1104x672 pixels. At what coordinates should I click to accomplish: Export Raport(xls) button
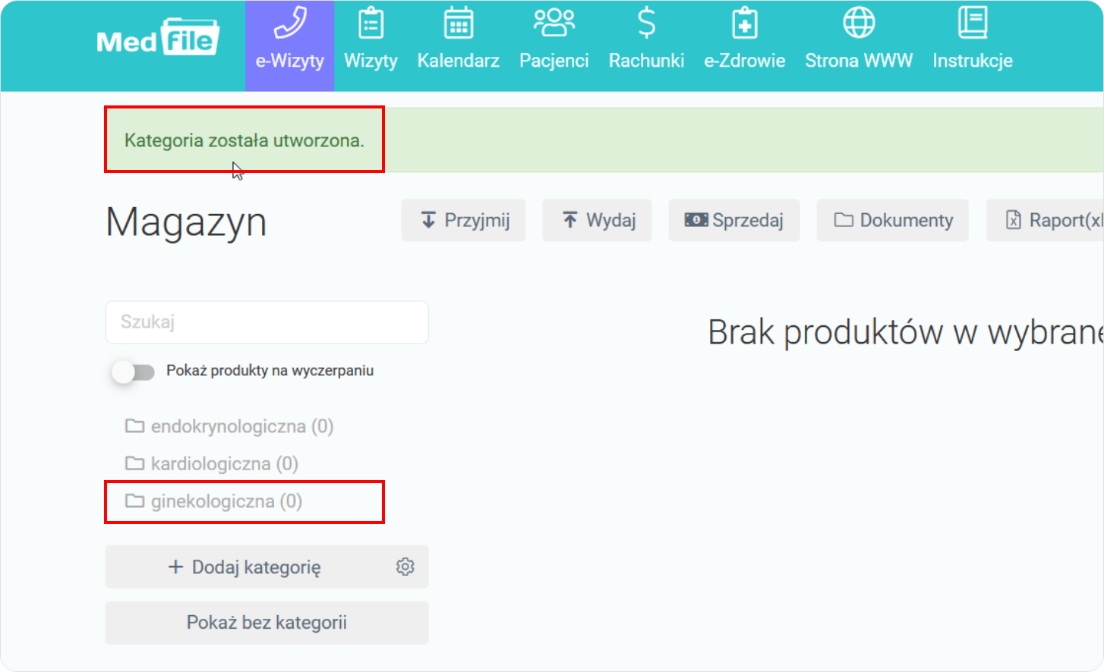click(x=1046, y=221)
